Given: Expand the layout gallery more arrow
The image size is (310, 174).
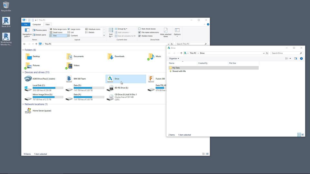Looking at the screenshot, I should [x=104, y=36].
